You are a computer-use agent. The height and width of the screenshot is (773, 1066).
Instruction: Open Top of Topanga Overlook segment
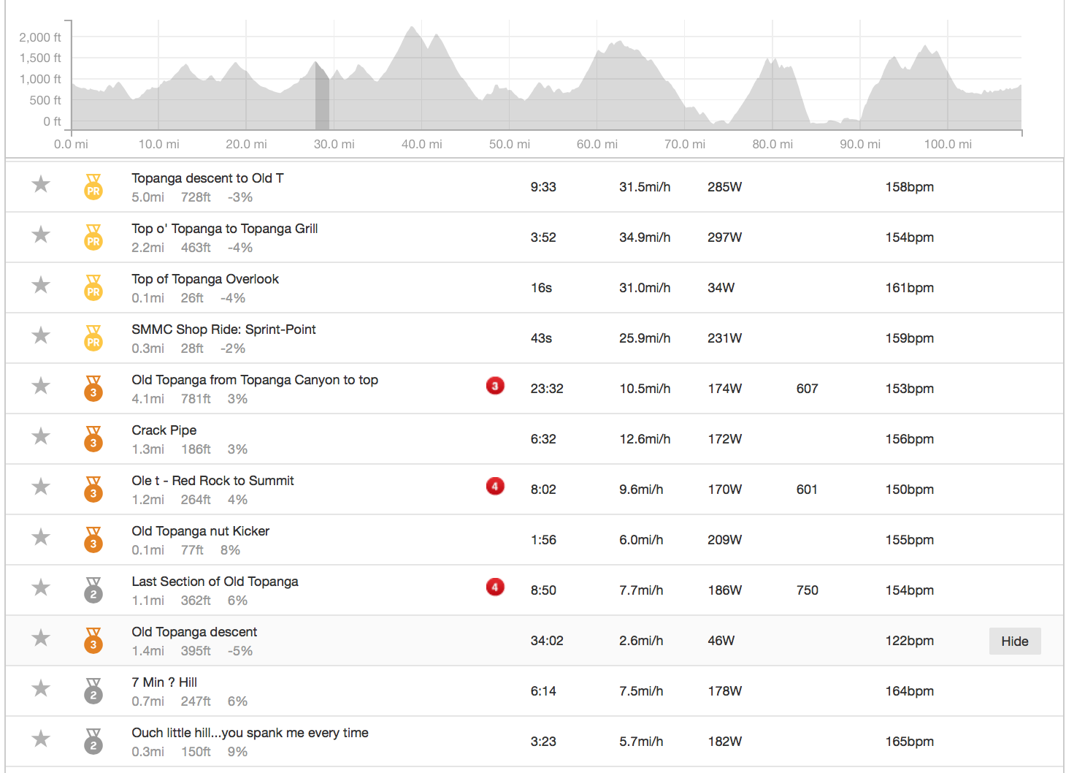click(x=205, y=279)
